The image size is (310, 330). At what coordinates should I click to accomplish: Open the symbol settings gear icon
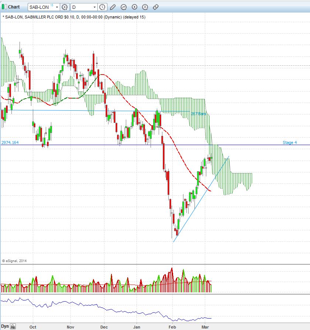(65, 7)
